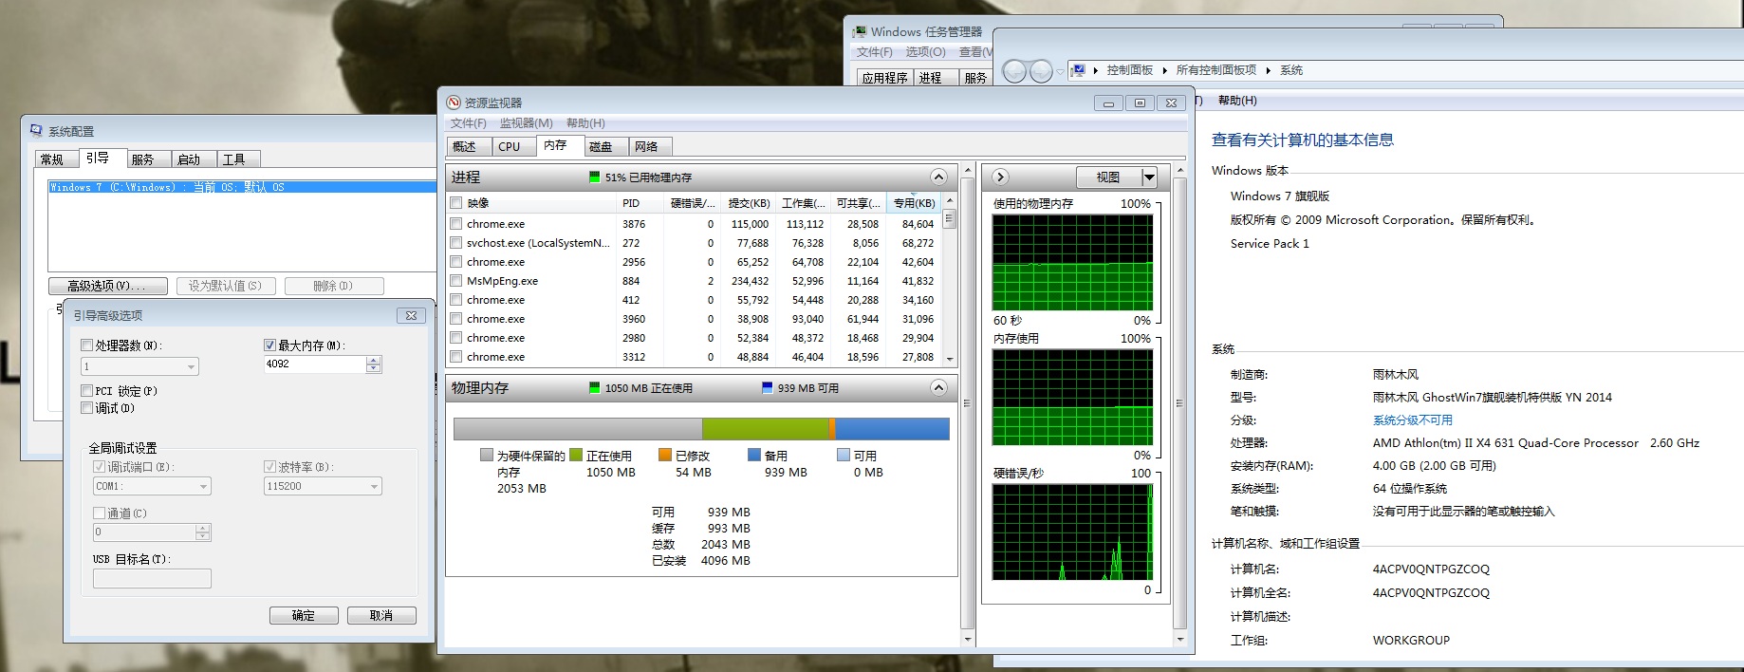Expand the right graph pane arrow button

point(1000,177)
